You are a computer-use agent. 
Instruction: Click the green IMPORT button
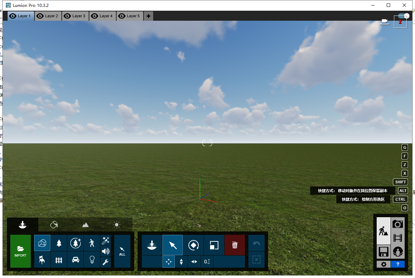(x=20, y=251)
